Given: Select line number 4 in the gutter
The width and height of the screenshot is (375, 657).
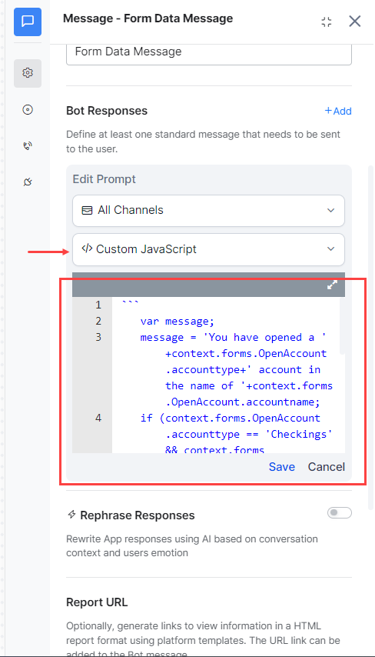Looking at the screenshot, I should (x=98, y=419).
